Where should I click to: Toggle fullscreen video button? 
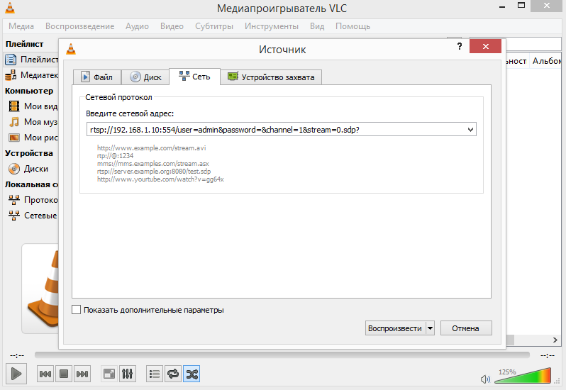109,374
